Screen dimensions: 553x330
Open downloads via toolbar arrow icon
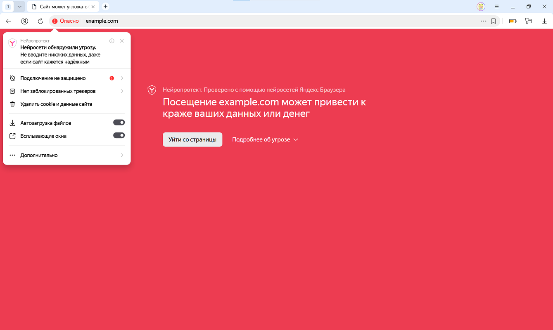[544, 21]
